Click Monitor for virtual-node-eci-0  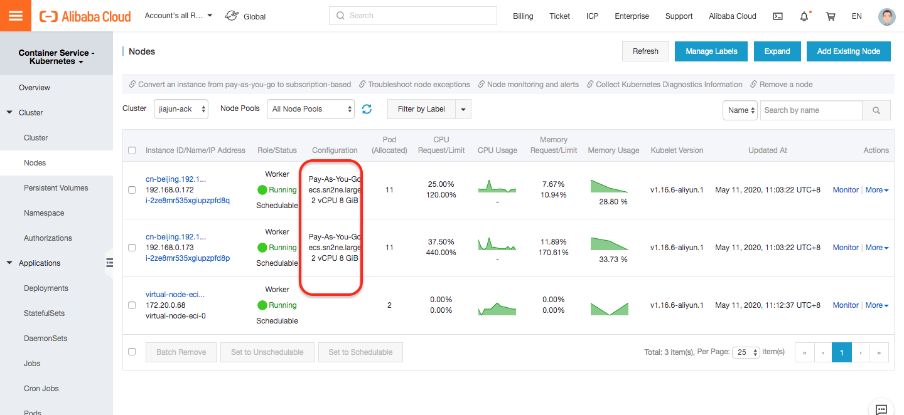click(846, 305)
